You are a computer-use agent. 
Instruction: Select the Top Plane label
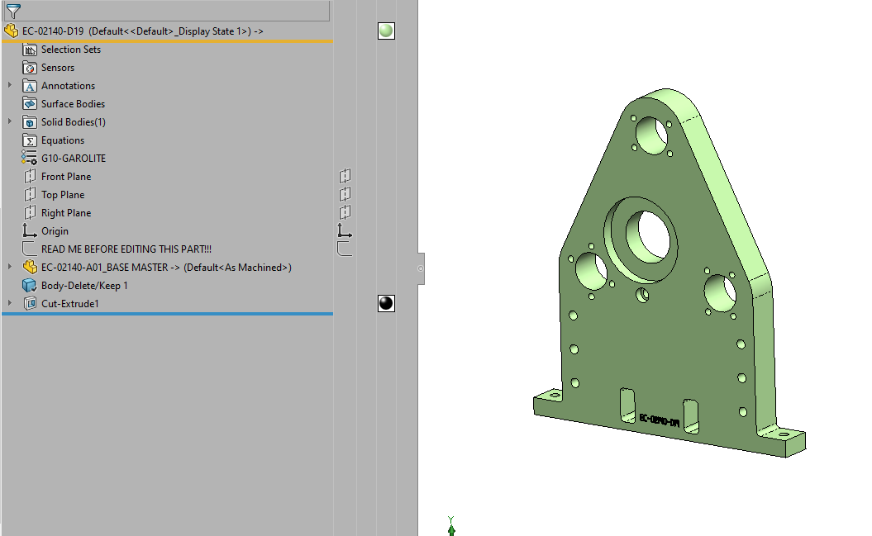(x=63, y=195)
